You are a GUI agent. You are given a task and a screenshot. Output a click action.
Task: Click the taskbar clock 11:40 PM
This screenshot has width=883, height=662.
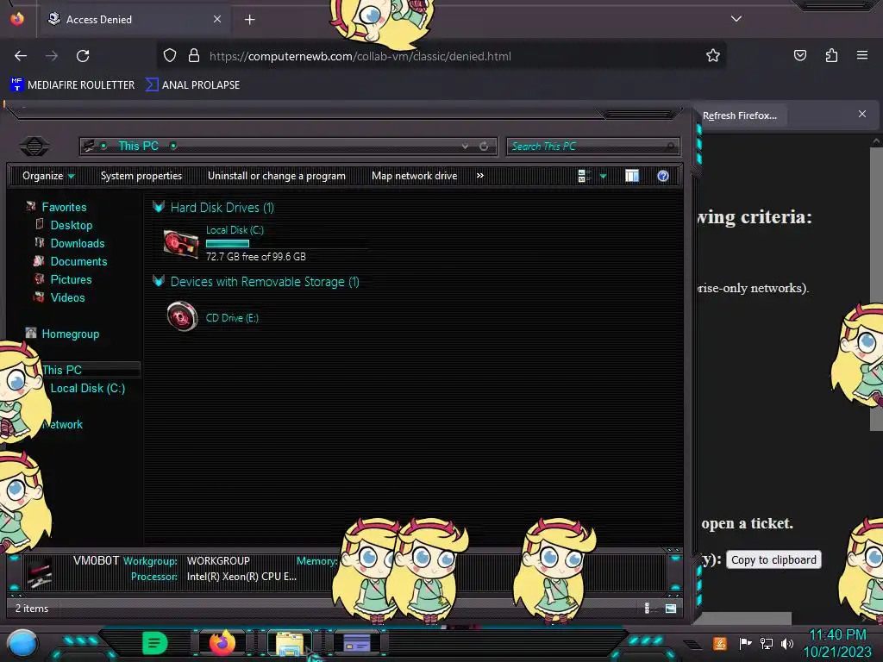[837, 635]
